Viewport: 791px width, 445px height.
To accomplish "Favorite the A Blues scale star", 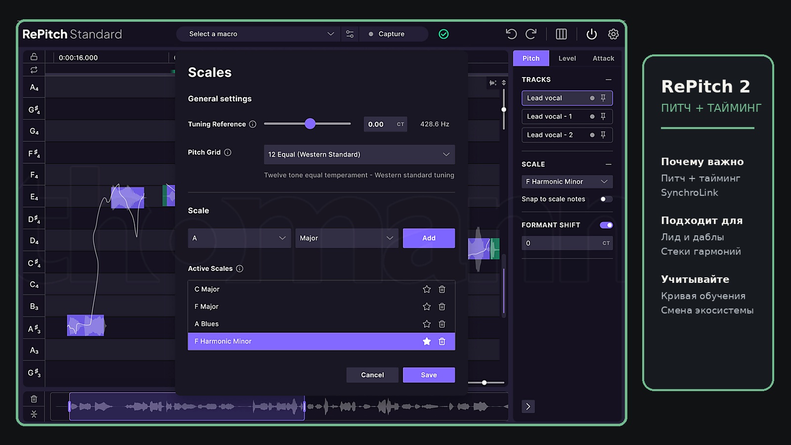I will tap(427, 324).
